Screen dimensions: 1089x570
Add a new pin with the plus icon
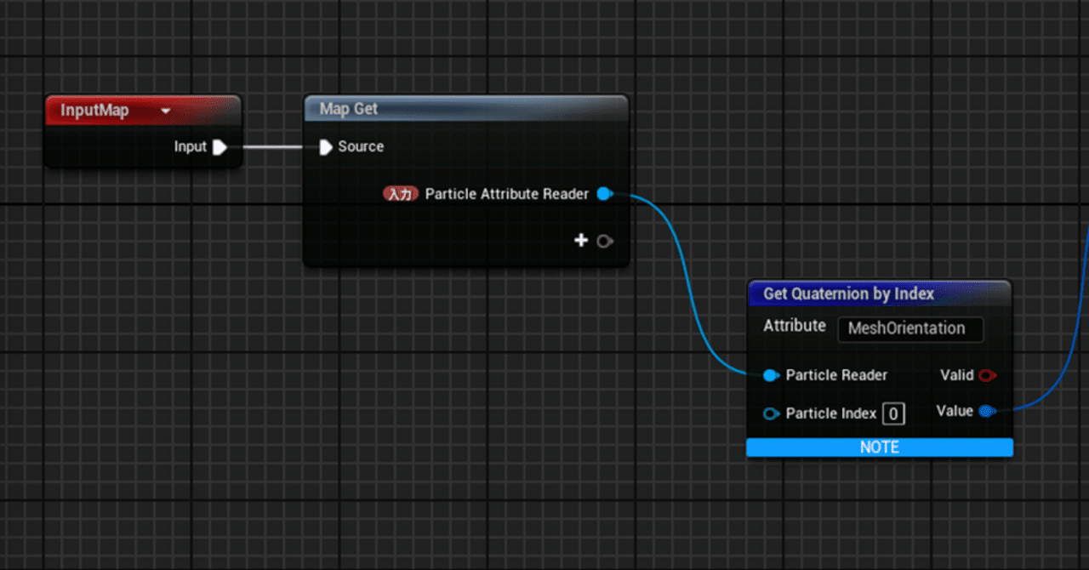click(581, 241)
